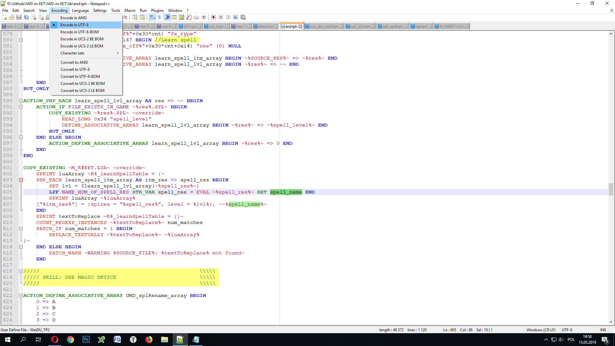Screen dimensions: 615x346
Task: Collapse the fold at line 618
Action: tap(21, 271)
